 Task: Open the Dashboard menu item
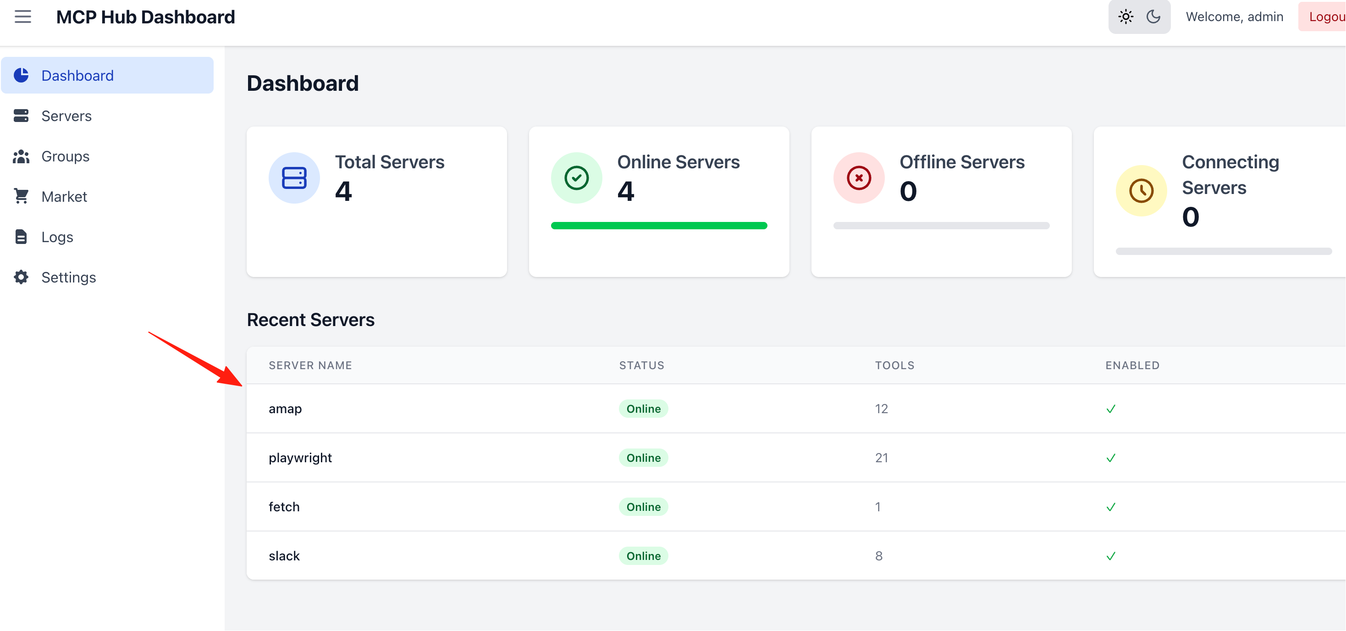point(107,75)
